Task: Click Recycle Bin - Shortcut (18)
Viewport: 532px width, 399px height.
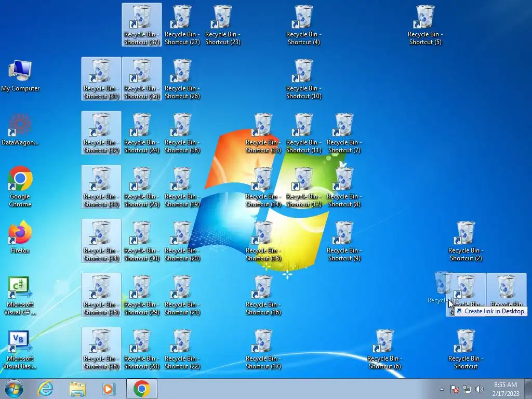Action: (182, 132)
